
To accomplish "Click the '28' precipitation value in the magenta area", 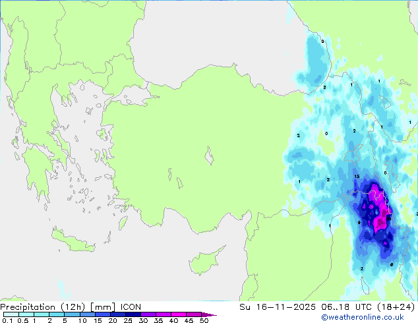I will 389,219.
